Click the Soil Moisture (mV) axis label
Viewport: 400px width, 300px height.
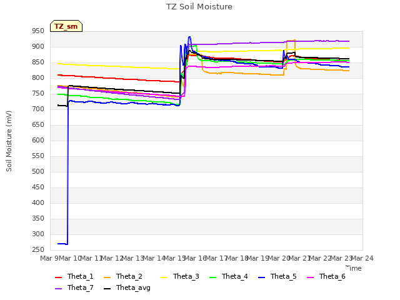(x=9, y=141)
